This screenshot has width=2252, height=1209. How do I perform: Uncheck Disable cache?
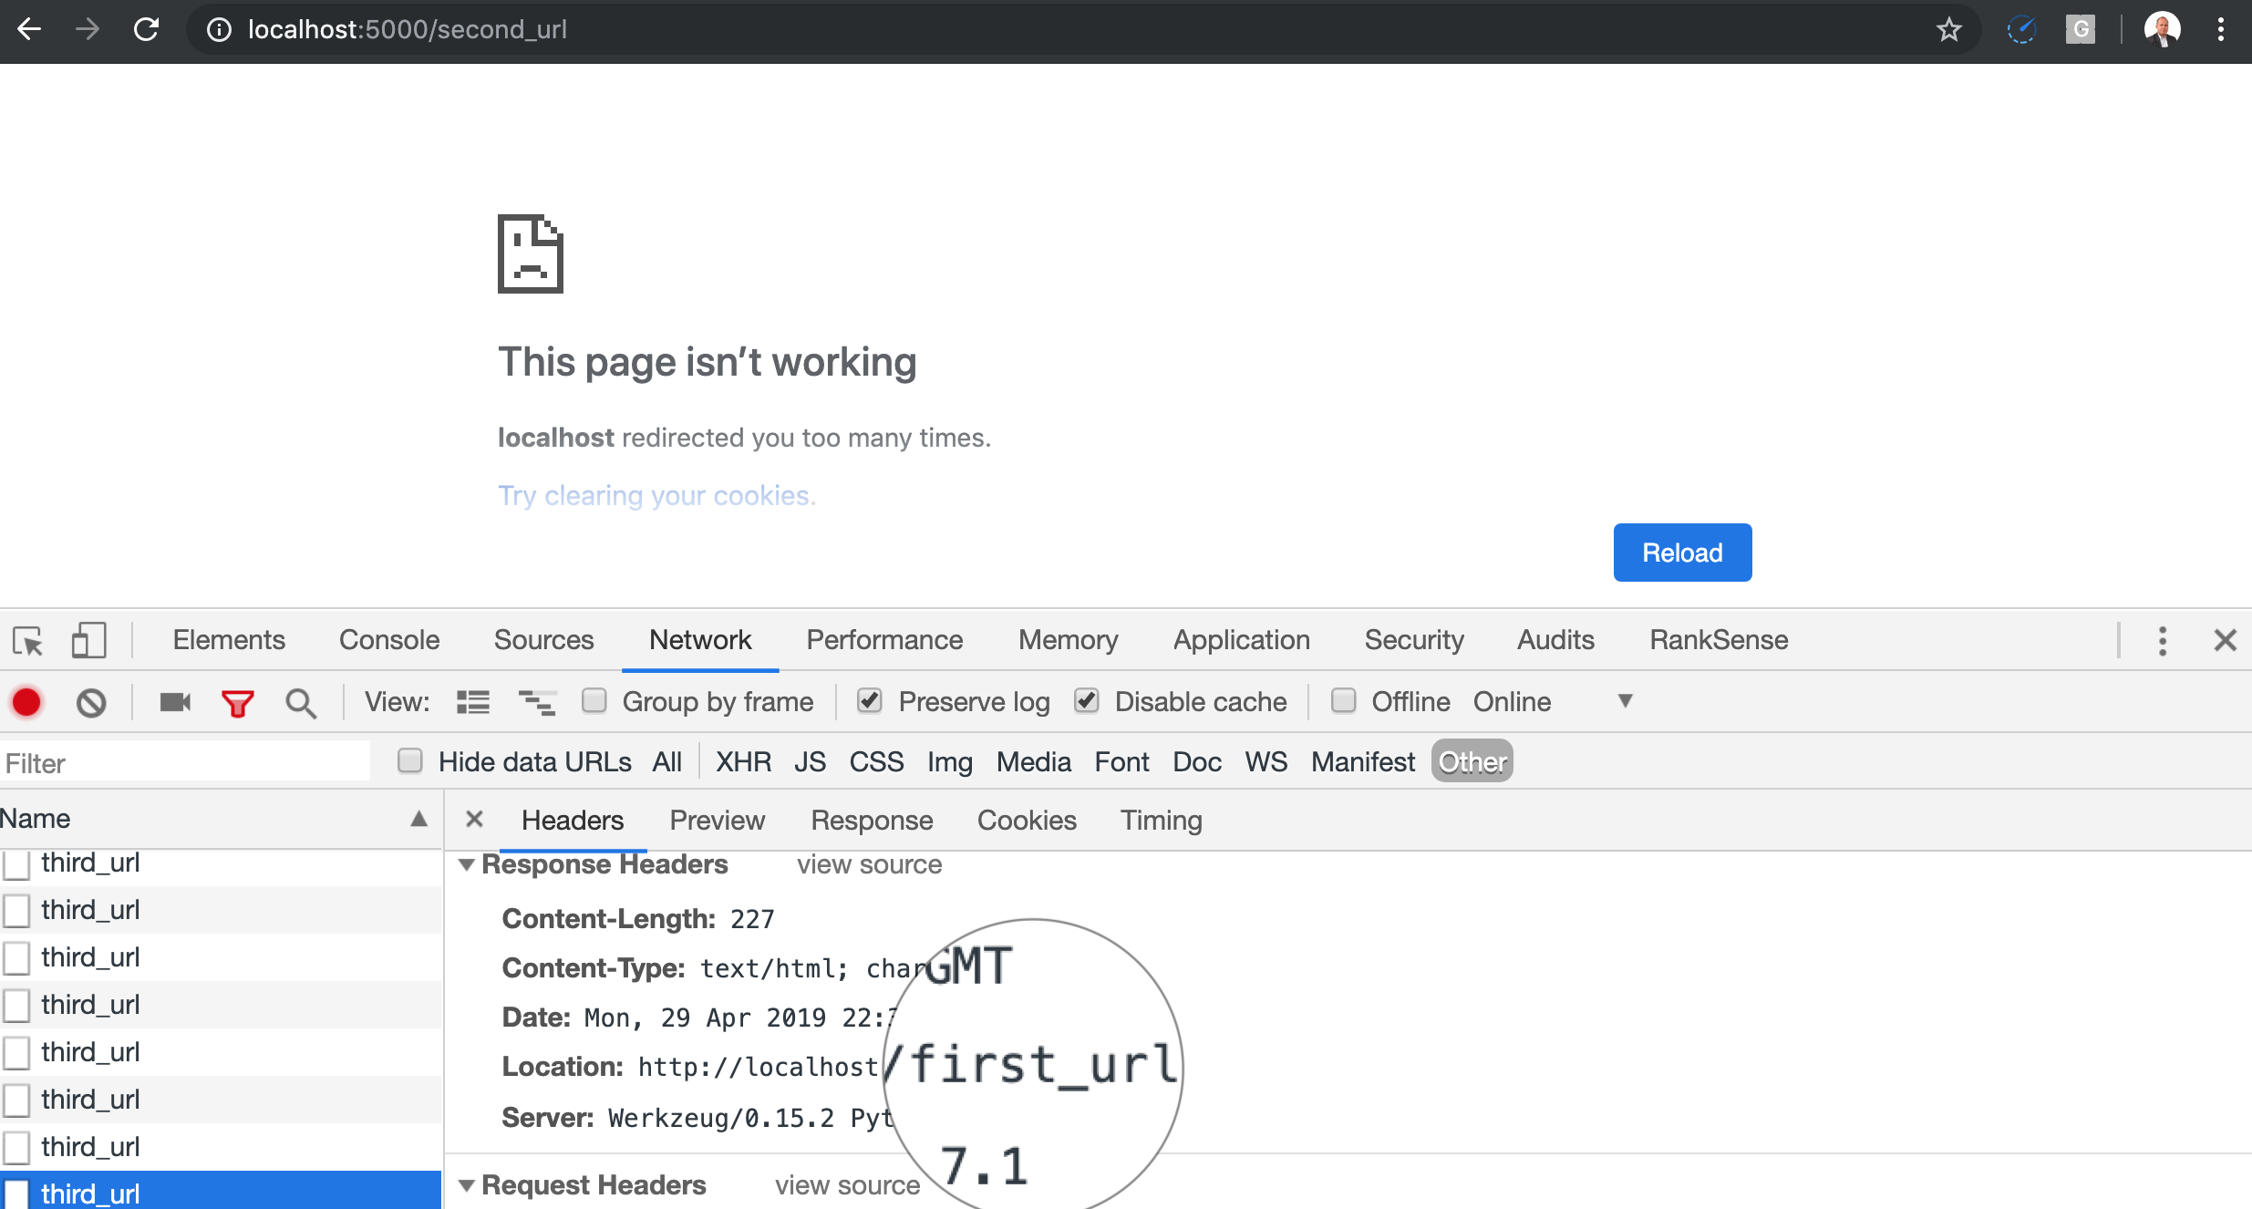pos(1087,700)
